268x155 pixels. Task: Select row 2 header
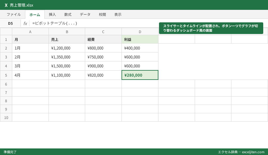[x=6, y=48]
